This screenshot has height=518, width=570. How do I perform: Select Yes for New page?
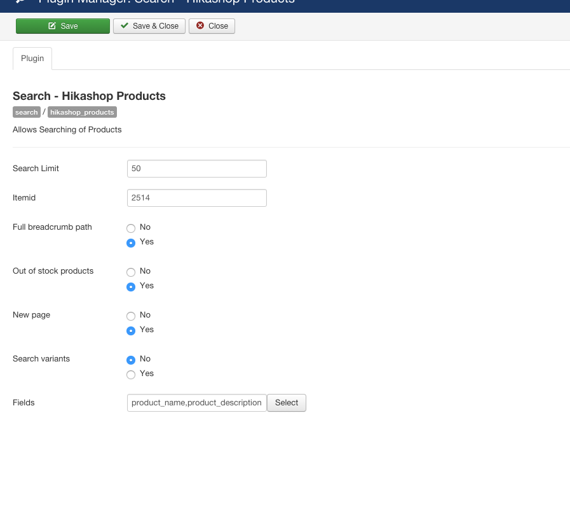point(131,330)
